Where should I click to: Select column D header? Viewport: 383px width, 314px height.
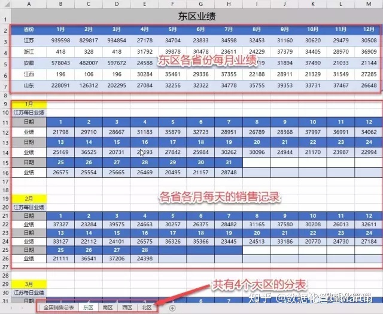pos(117,4)
